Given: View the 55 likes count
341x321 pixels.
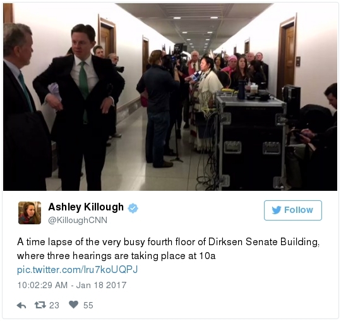Looking at the screenshot, I should click(88, 305).
